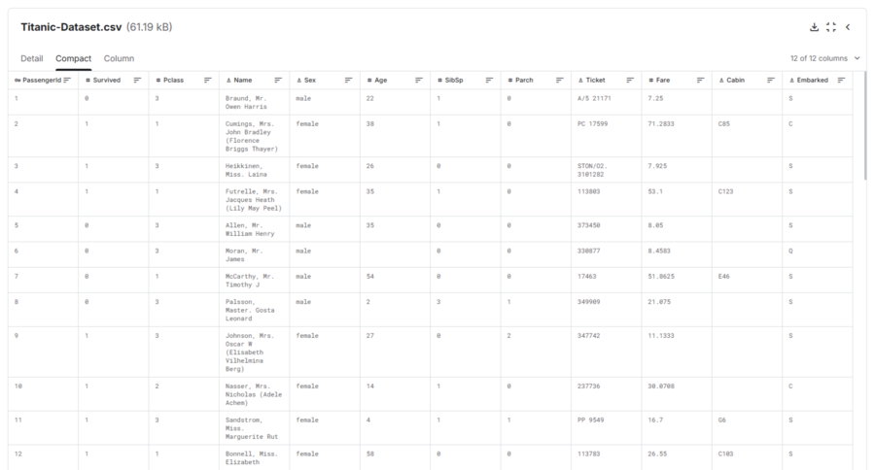Sort by the Fare column icon
The height and width of the screenshot is (470, 875).
(700, 81)
